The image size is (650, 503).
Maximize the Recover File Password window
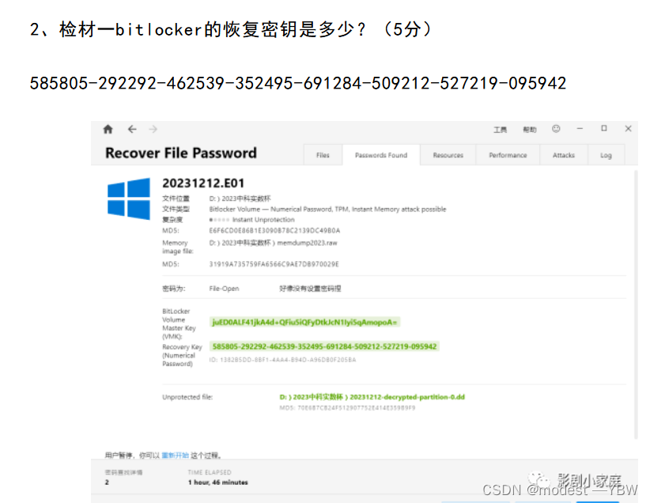point(604,129)
